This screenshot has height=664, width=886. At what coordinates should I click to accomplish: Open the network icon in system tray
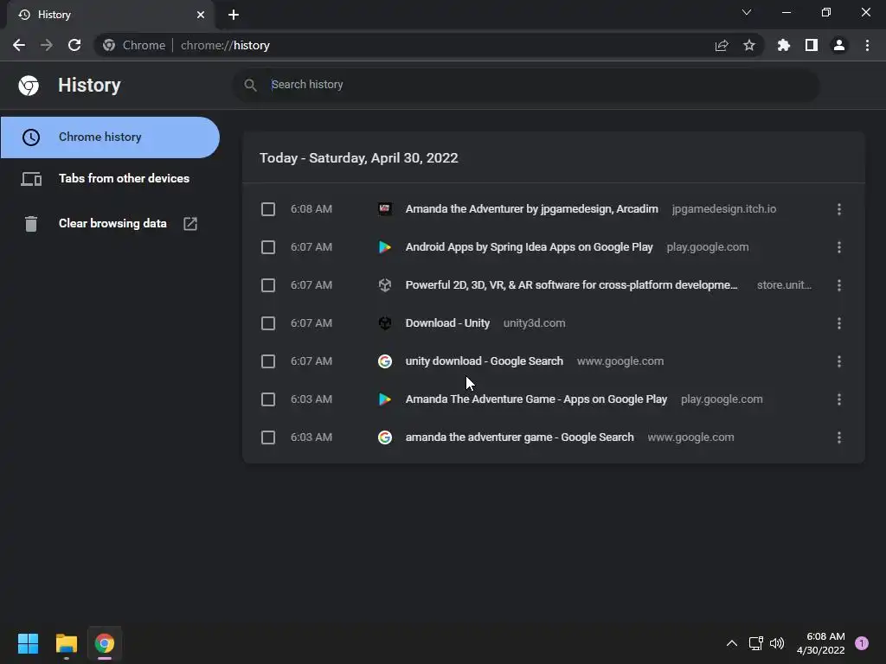point(755,643)
